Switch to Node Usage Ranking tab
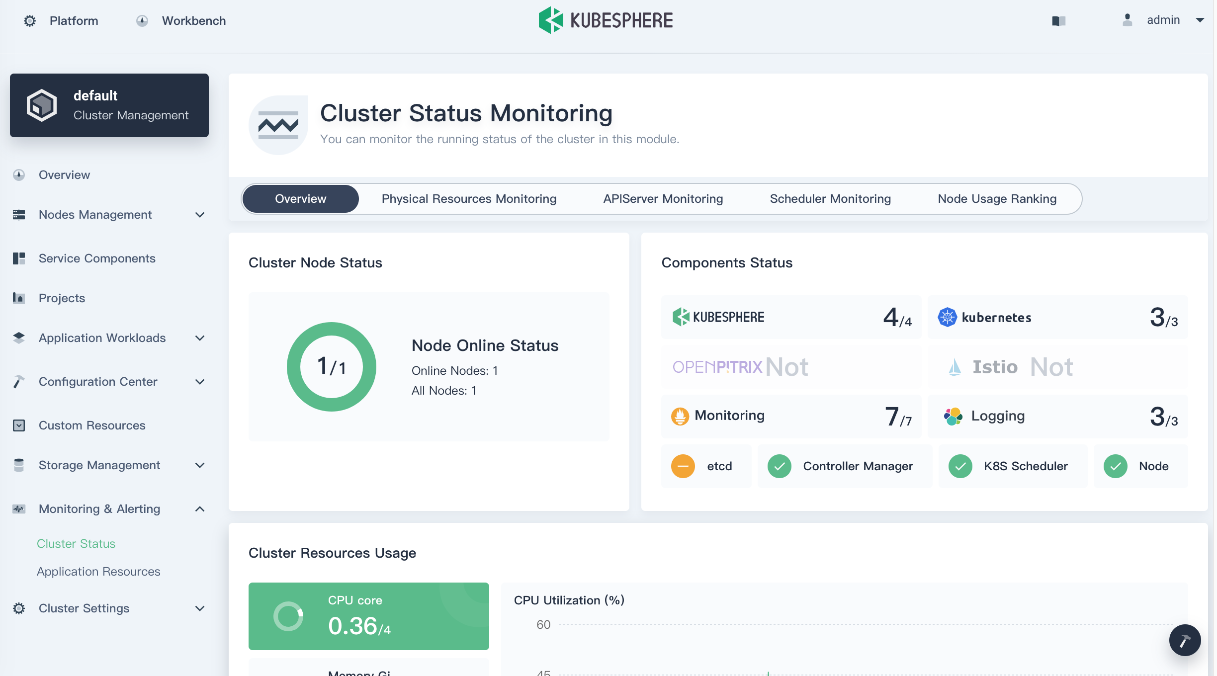1217x676 pixels. tap(997, 199)
